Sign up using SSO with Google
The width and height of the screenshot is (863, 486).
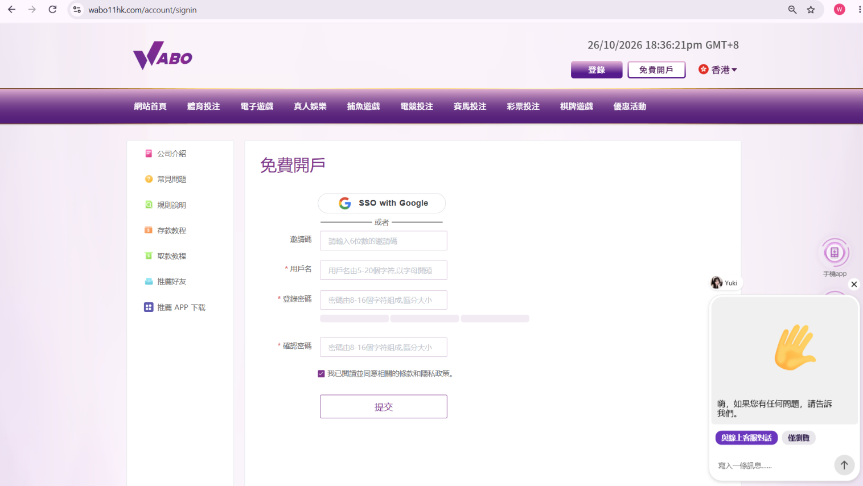pos(382,203)
